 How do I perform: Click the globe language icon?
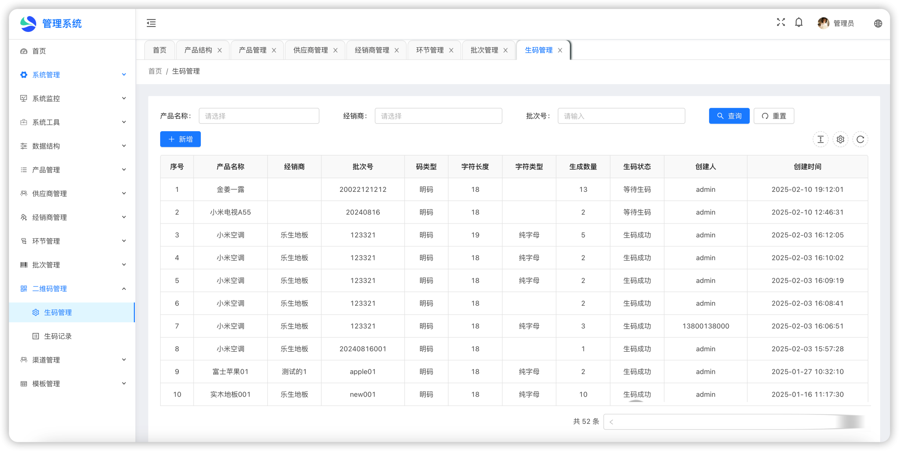pyautogui.click(x=878, y=23)
